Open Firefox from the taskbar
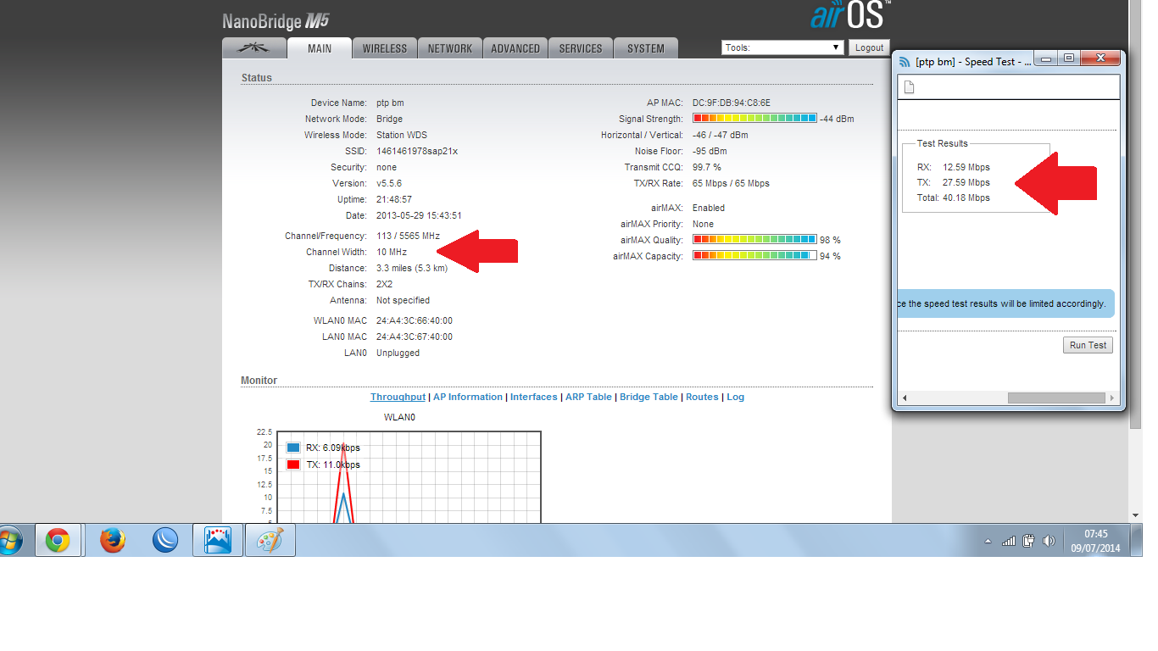Image resolution: width=1158 pixels, height=651 pixels. tap(113, 540)
